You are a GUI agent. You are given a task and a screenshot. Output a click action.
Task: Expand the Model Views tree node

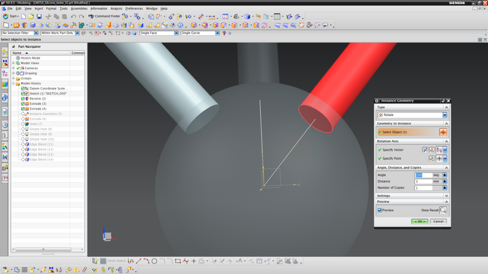click(14, 63)
